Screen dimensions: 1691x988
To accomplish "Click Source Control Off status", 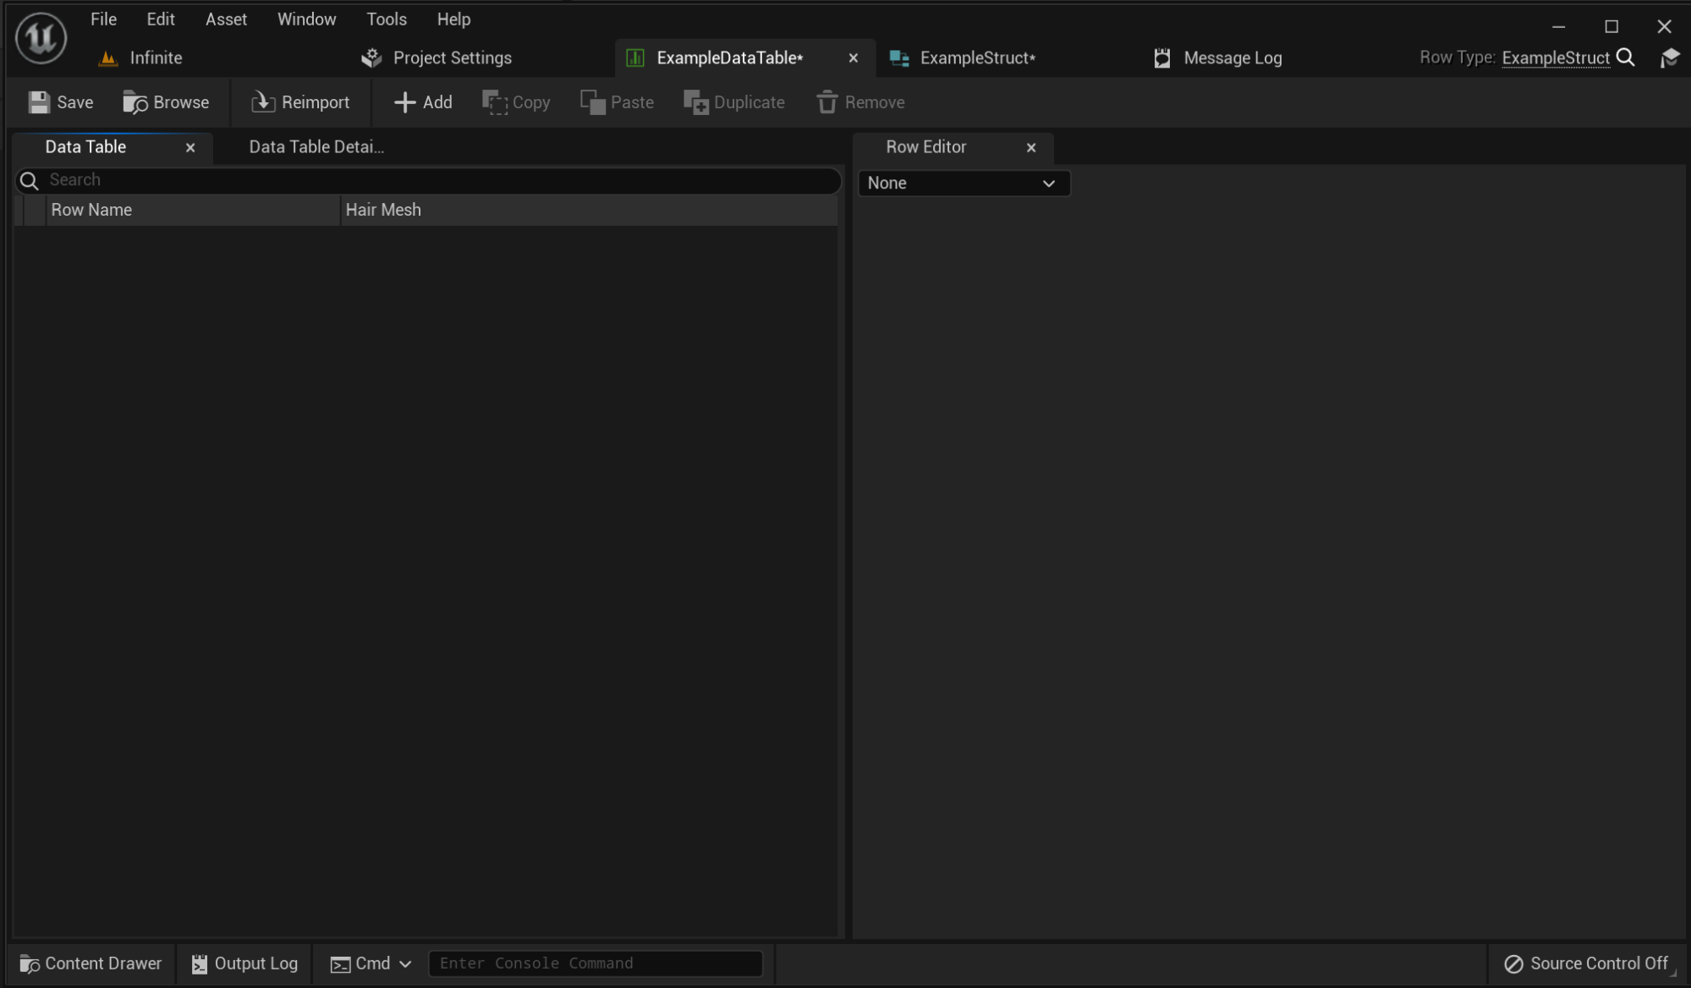I will tap(1586, 963).
